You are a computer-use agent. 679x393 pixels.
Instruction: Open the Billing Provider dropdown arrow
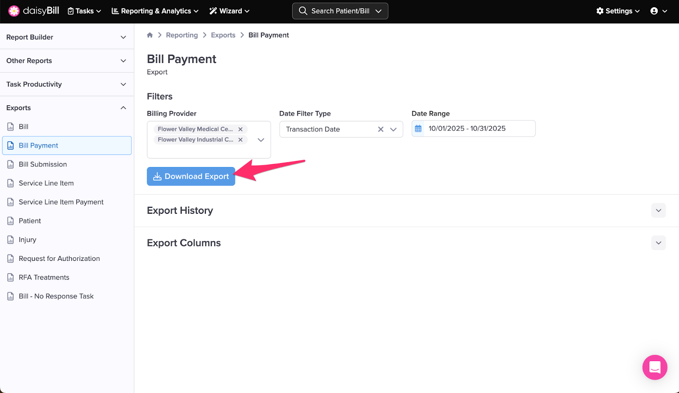point(261,140)
